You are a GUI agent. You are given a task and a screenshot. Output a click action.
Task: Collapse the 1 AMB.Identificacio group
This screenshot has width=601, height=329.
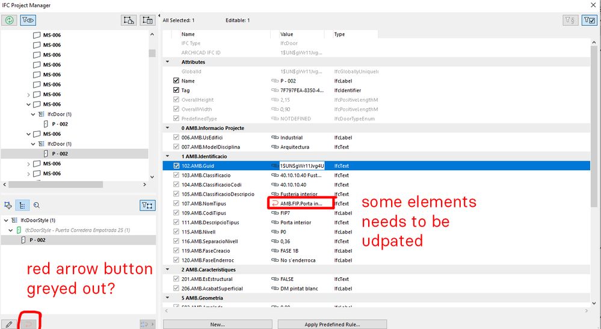click(167, 156)
